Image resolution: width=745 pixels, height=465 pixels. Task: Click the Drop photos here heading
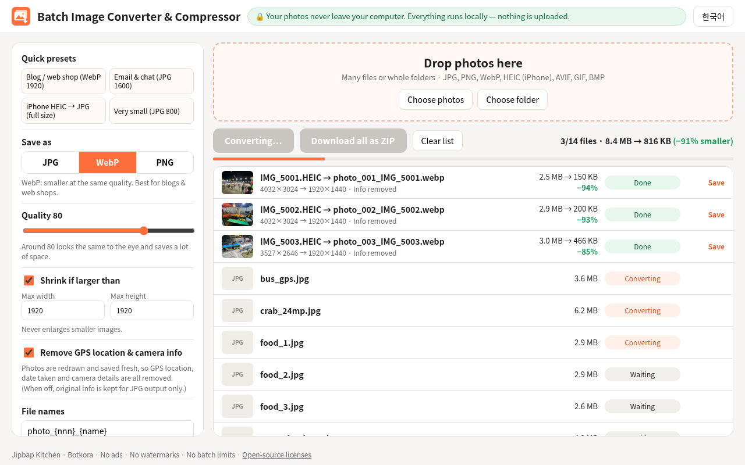click(x=473, y=63)
